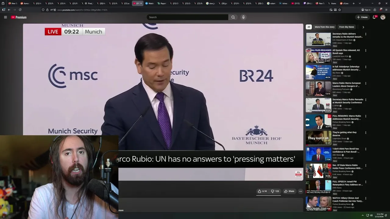The image size is (390, 219).
Task: Sign in to browser account
Action: (x=366, y=10)
